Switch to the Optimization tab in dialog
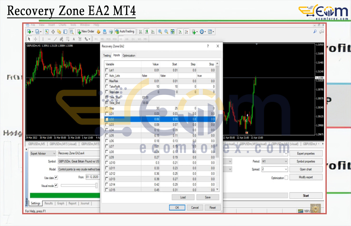Viewport: 351px width, 226px height. pyautogui.click(x=129, y=55)
